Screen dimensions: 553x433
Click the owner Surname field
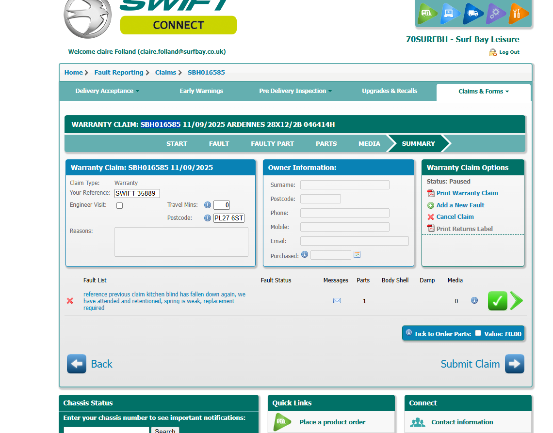point(345,185)
